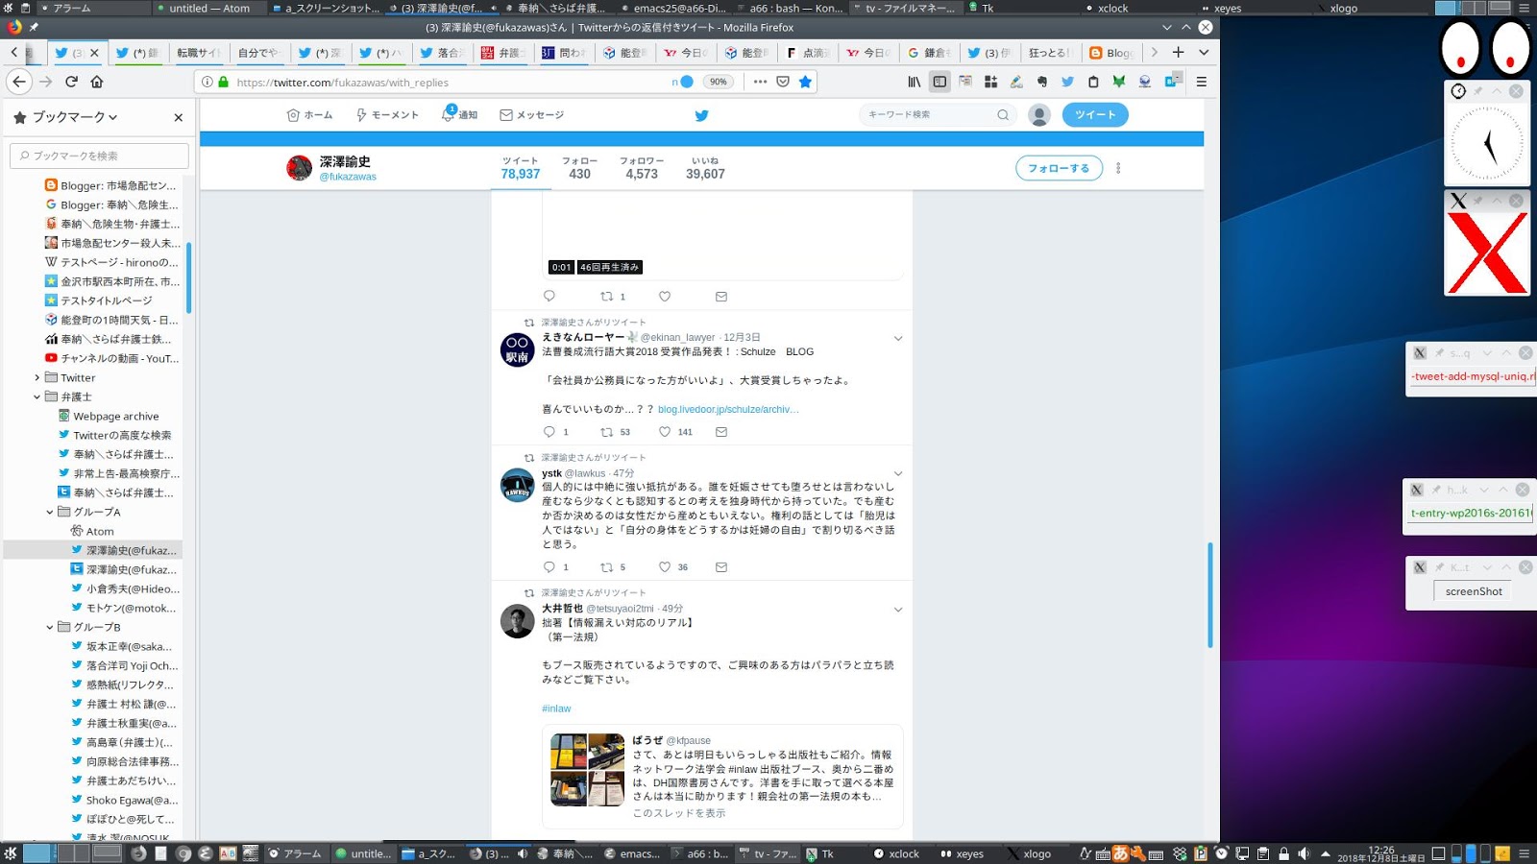Viewport: 1537px width, 864px height.
Task: Show hidden system tray icons arrow
Action: click(x=1326, y=853)
